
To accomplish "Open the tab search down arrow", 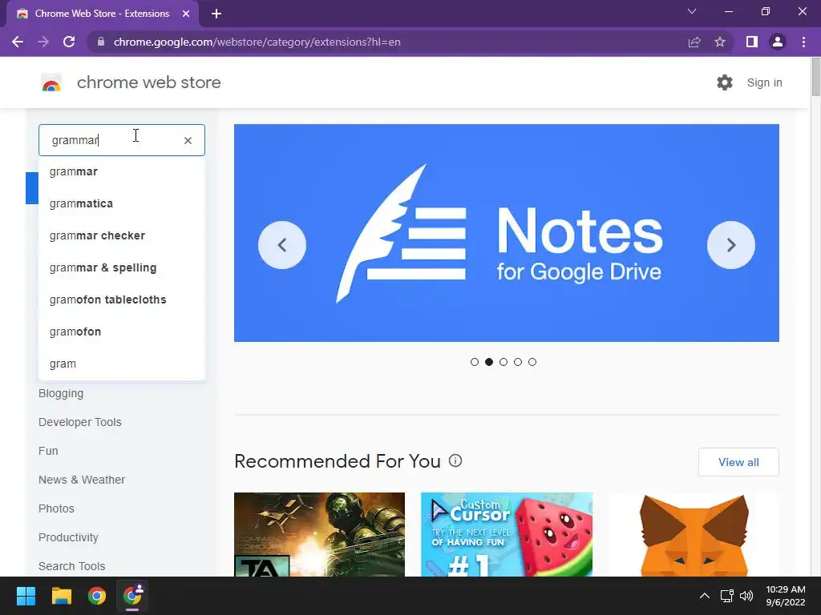I will point(692,11).
